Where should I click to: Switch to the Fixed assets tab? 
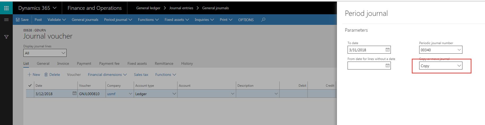coord(137,63)
